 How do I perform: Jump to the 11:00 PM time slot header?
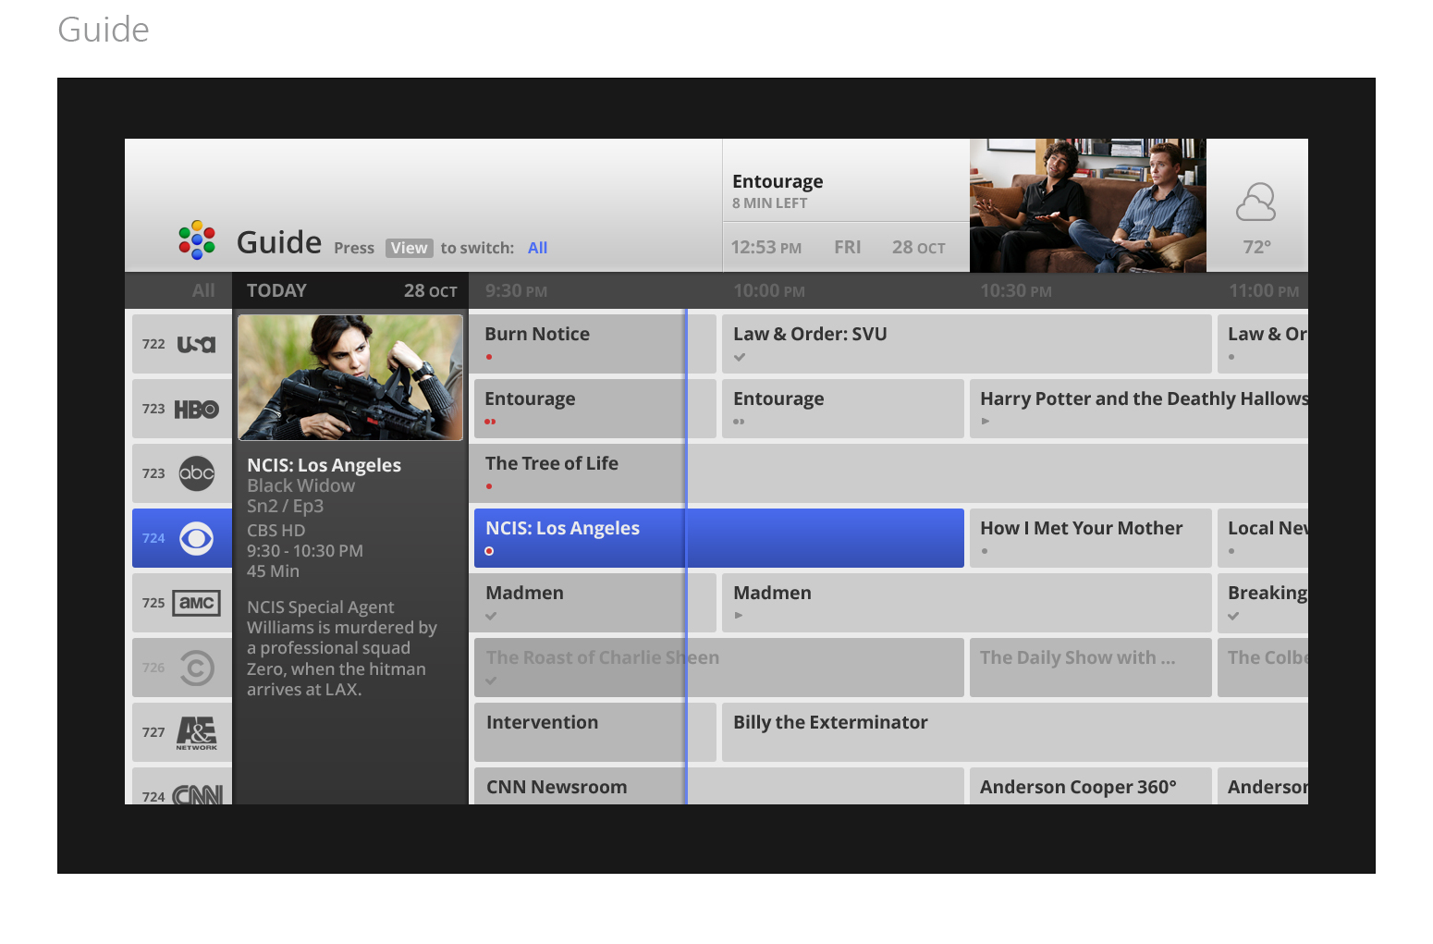coord(1264,290)
